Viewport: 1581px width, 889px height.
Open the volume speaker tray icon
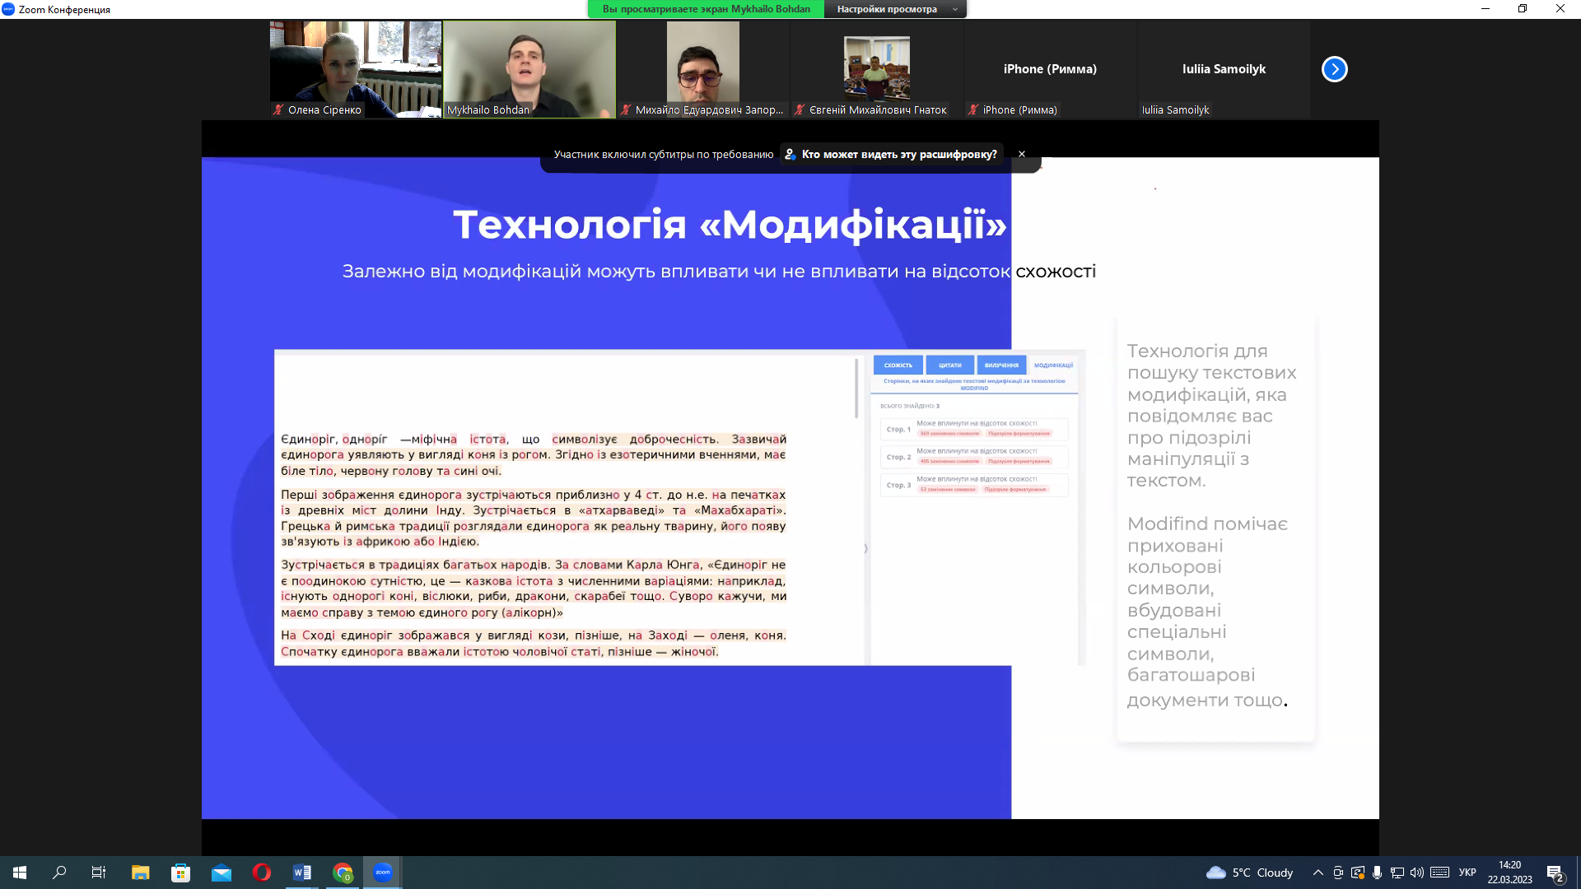point(1416,873)
